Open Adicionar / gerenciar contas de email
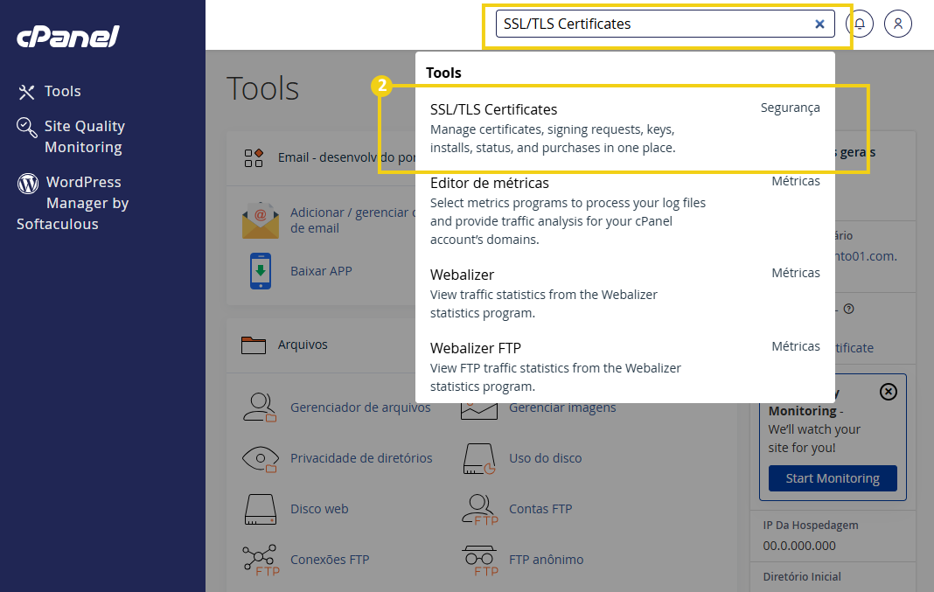 coord(352,220)
